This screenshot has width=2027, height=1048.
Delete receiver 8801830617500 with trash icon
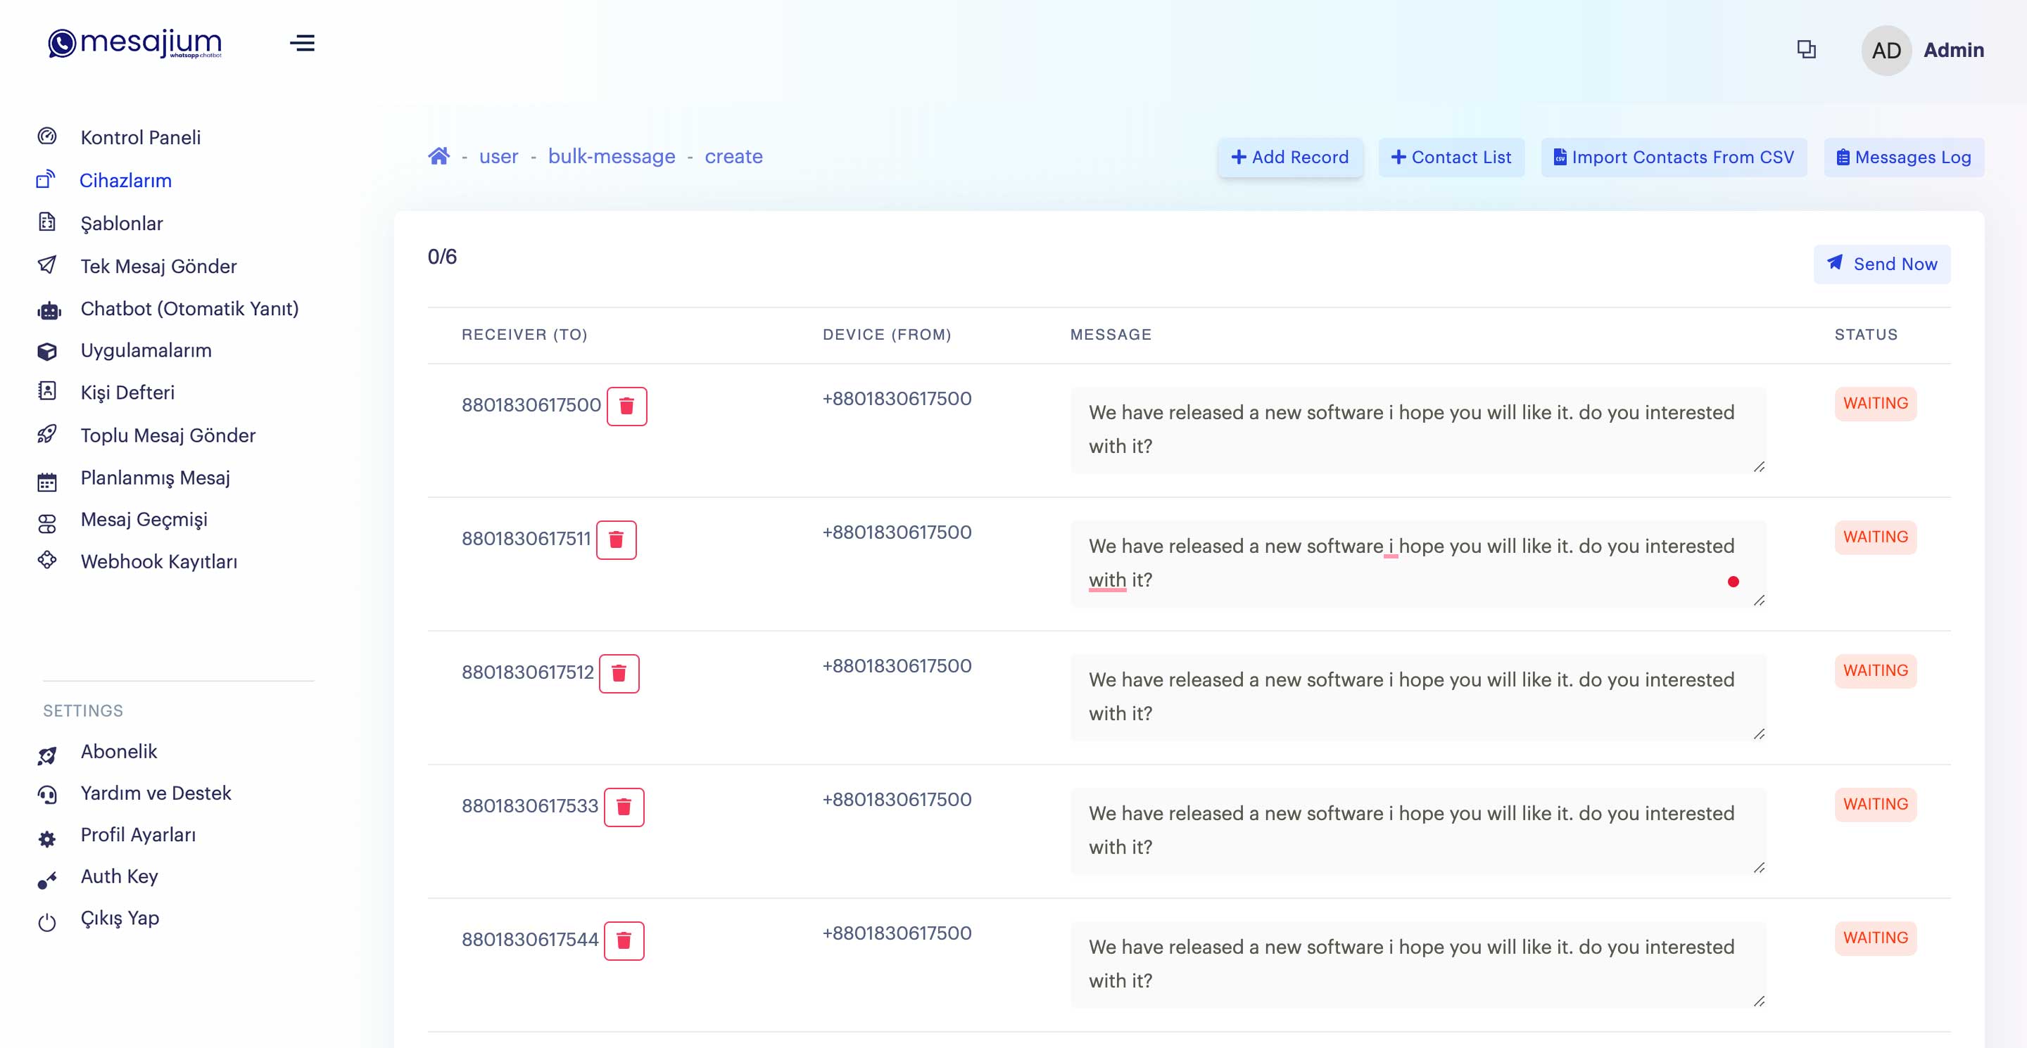click(x=626, y=406)
